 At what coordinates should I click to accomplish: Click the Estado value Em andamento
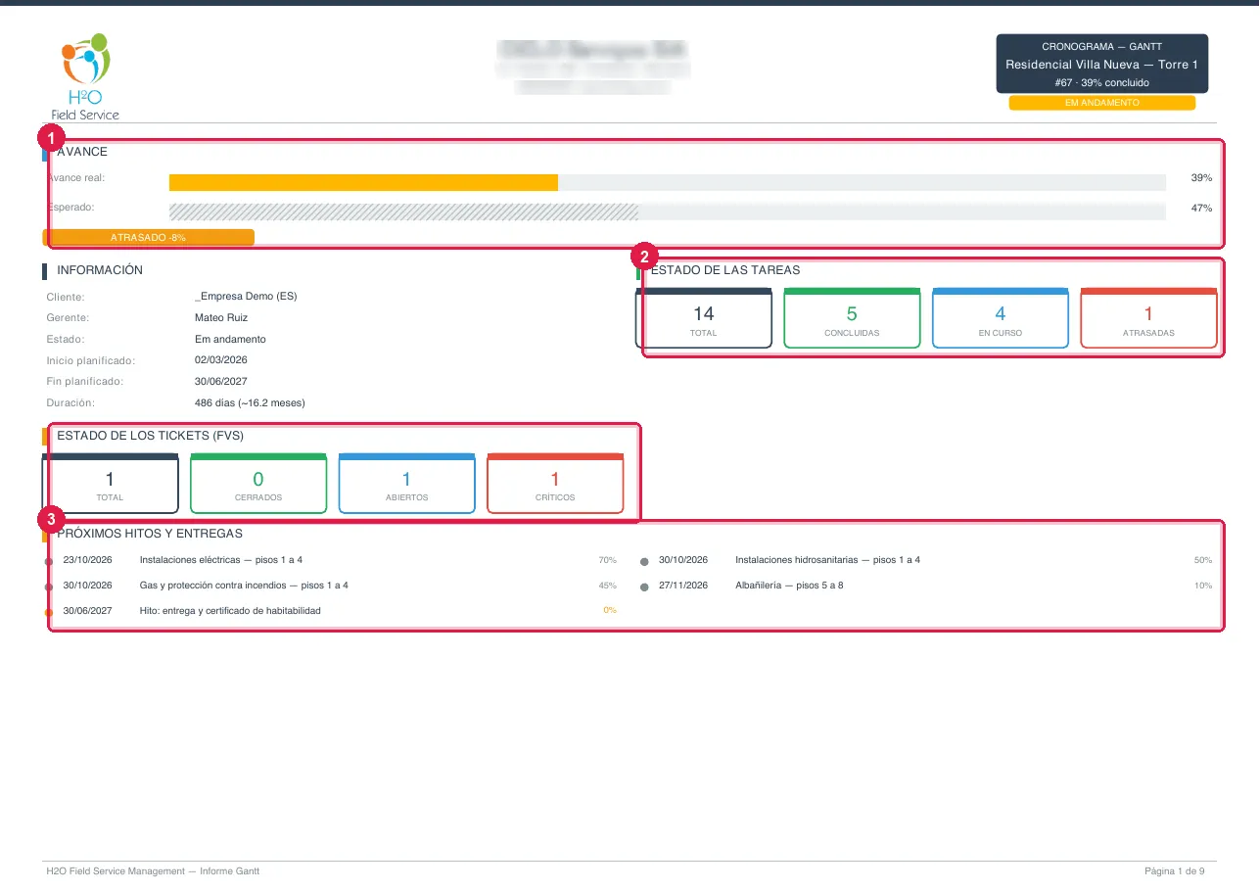click(x=230, y=340)
